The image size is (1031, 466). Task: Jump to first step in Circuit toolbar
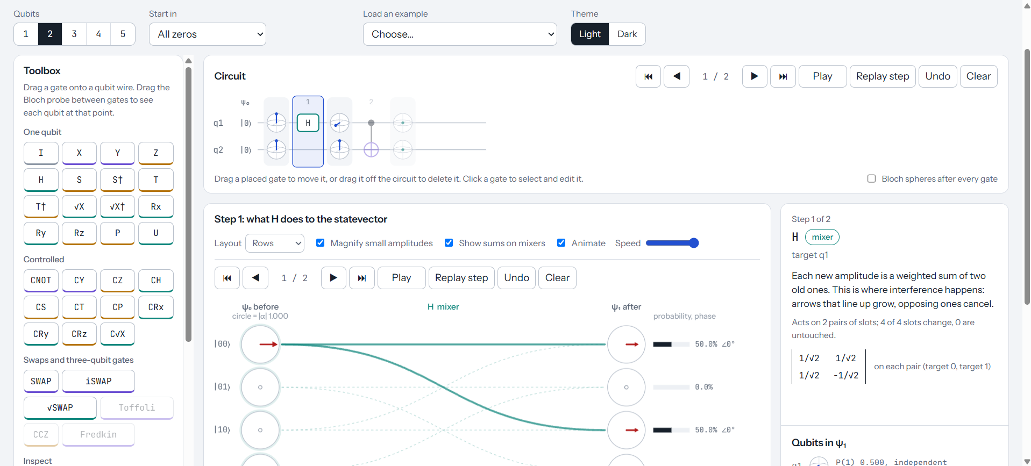coord(648,76)
